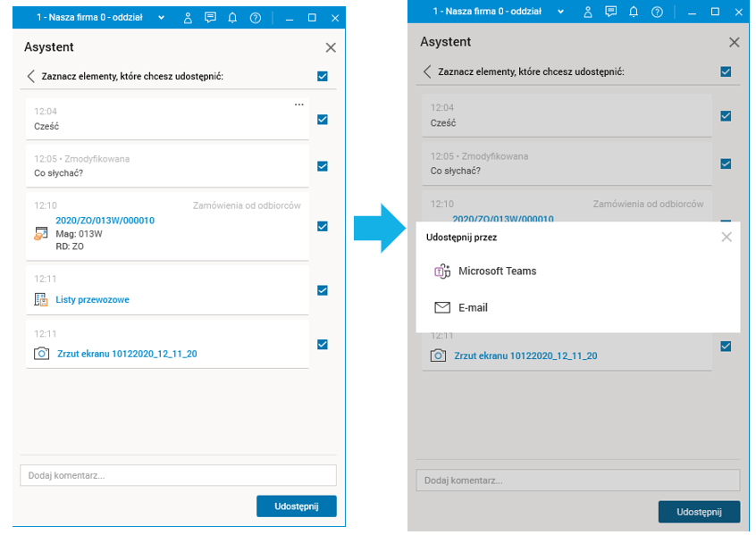756x535 pixels.
Task: Click the E-mail envelope icon
Action: [x=442, y=307]
